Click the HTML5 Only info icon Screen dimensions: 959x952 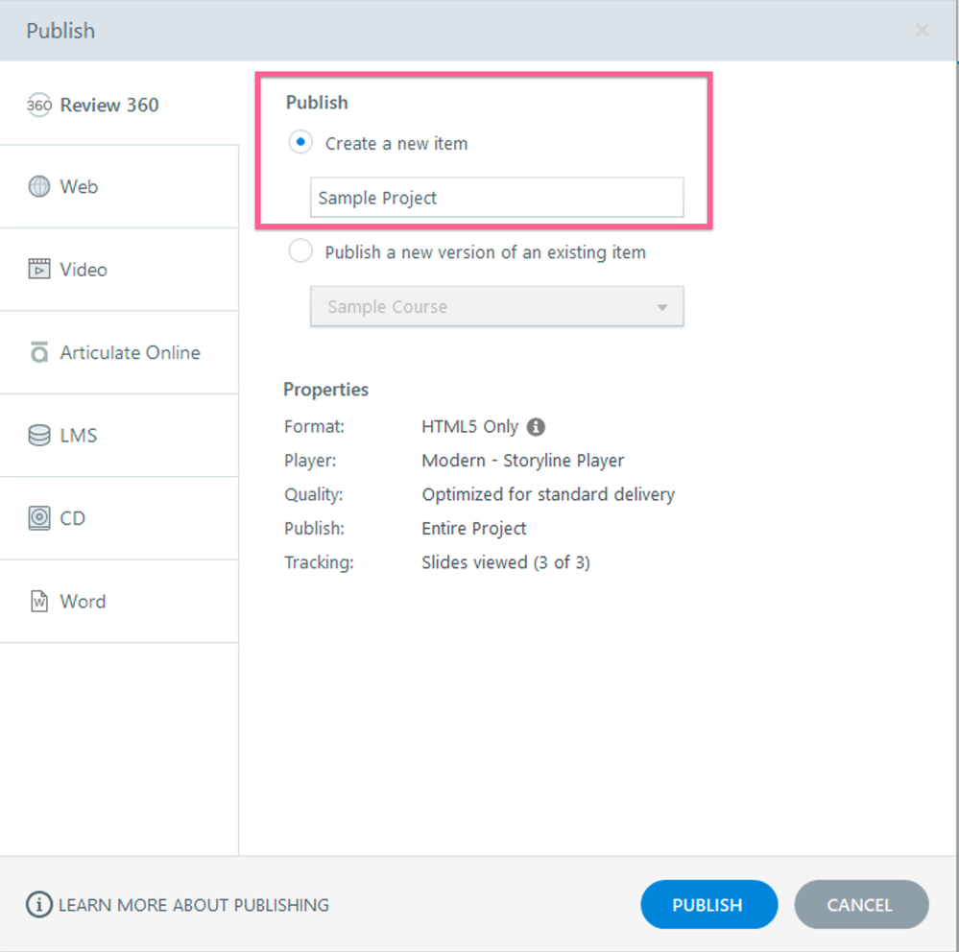(537, 427)
